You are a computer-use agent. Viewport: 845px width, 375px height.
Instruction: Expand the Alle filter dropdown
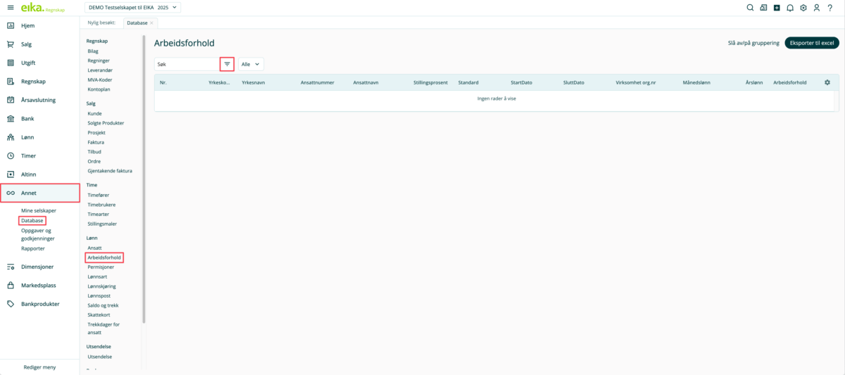(x=251, y=64)
